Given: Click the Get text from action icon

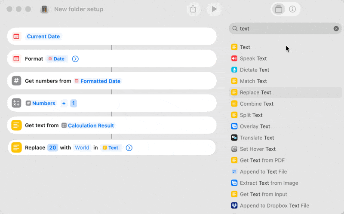Looking at the screenshot, I should coord(16,125).
